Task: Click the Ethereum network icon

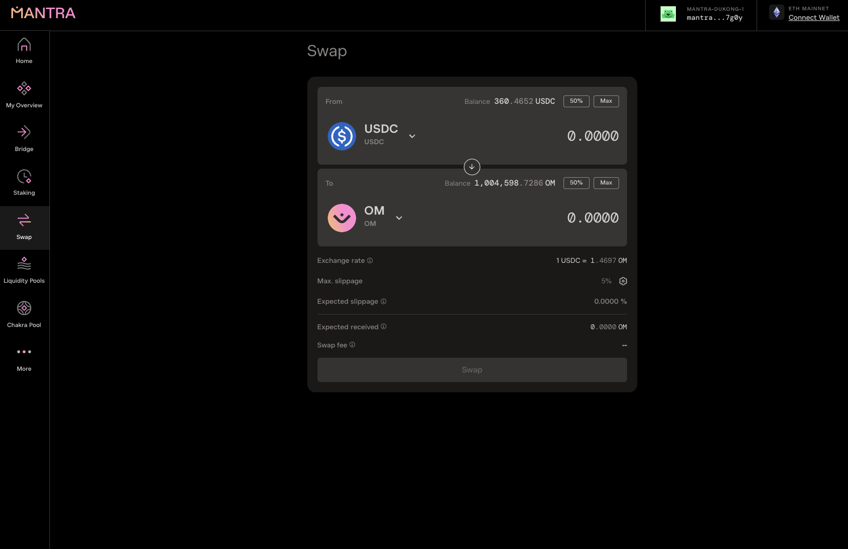Action: [x=776, y=12]
